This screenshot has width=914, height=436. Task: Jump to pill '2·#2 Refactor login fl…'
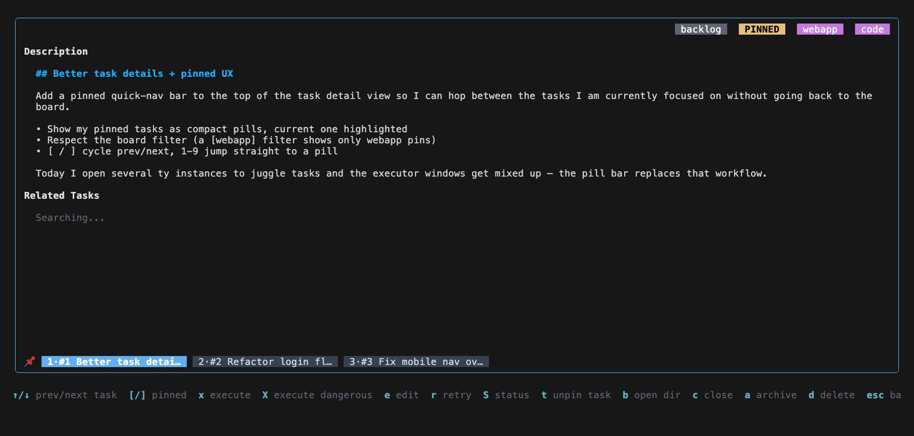[x=265, y=362]
